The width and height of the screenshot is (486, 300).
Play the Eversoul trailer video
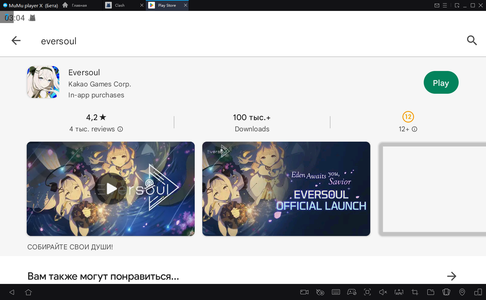[x=111, y=189]
